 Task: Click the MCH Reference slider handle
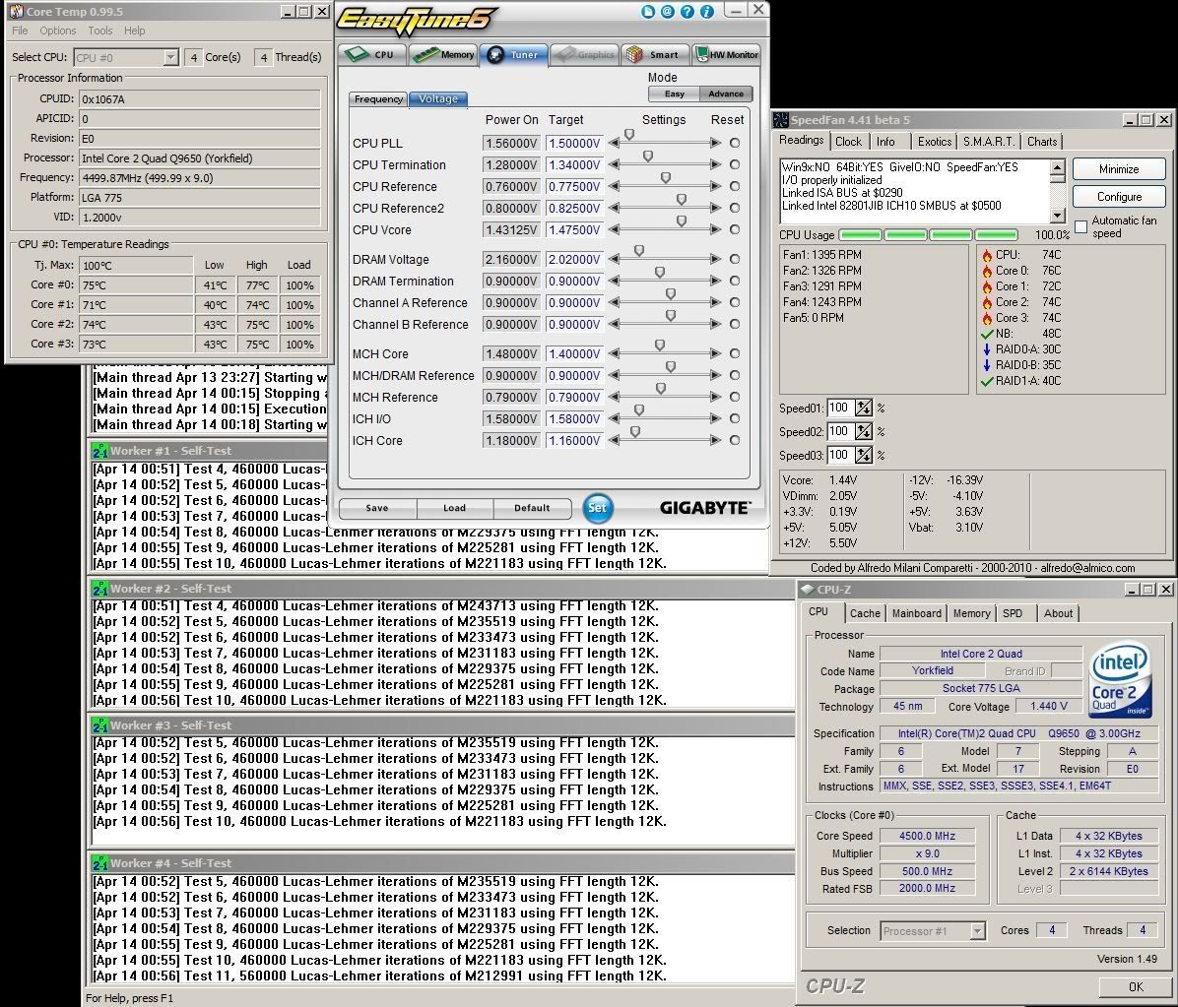point(661,389)
